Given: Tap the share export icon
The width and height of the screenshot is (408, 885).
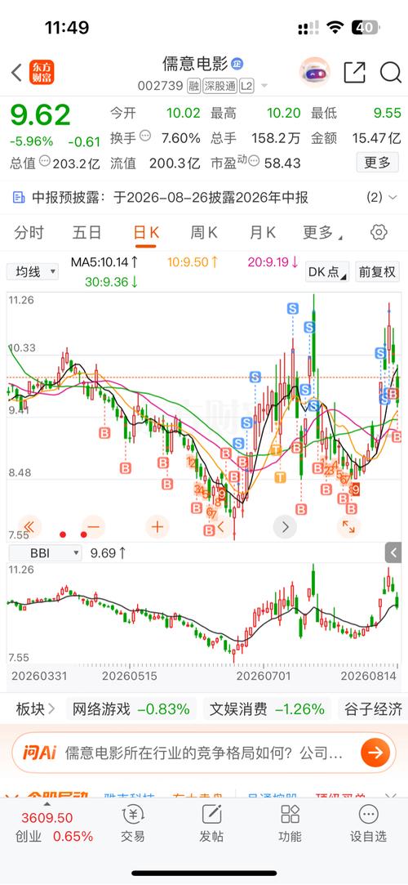Looking at the screenshot, I should (x=354, y=72).
